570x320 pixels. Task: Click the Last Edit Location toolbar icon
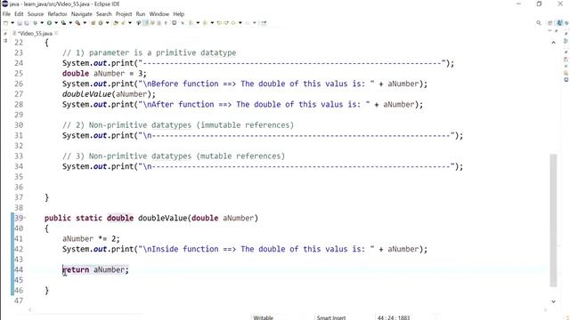click(219, 23)
